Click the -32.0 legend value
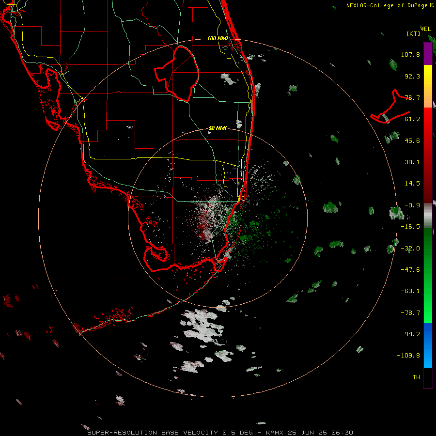This screenshot has height=436, width=436. pyautogui.click(x=410, y=249)
